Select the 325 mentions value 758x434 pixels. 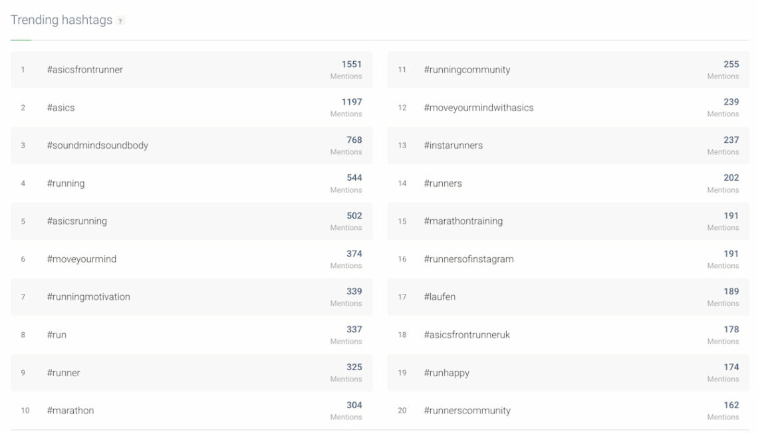coord(354,368)
